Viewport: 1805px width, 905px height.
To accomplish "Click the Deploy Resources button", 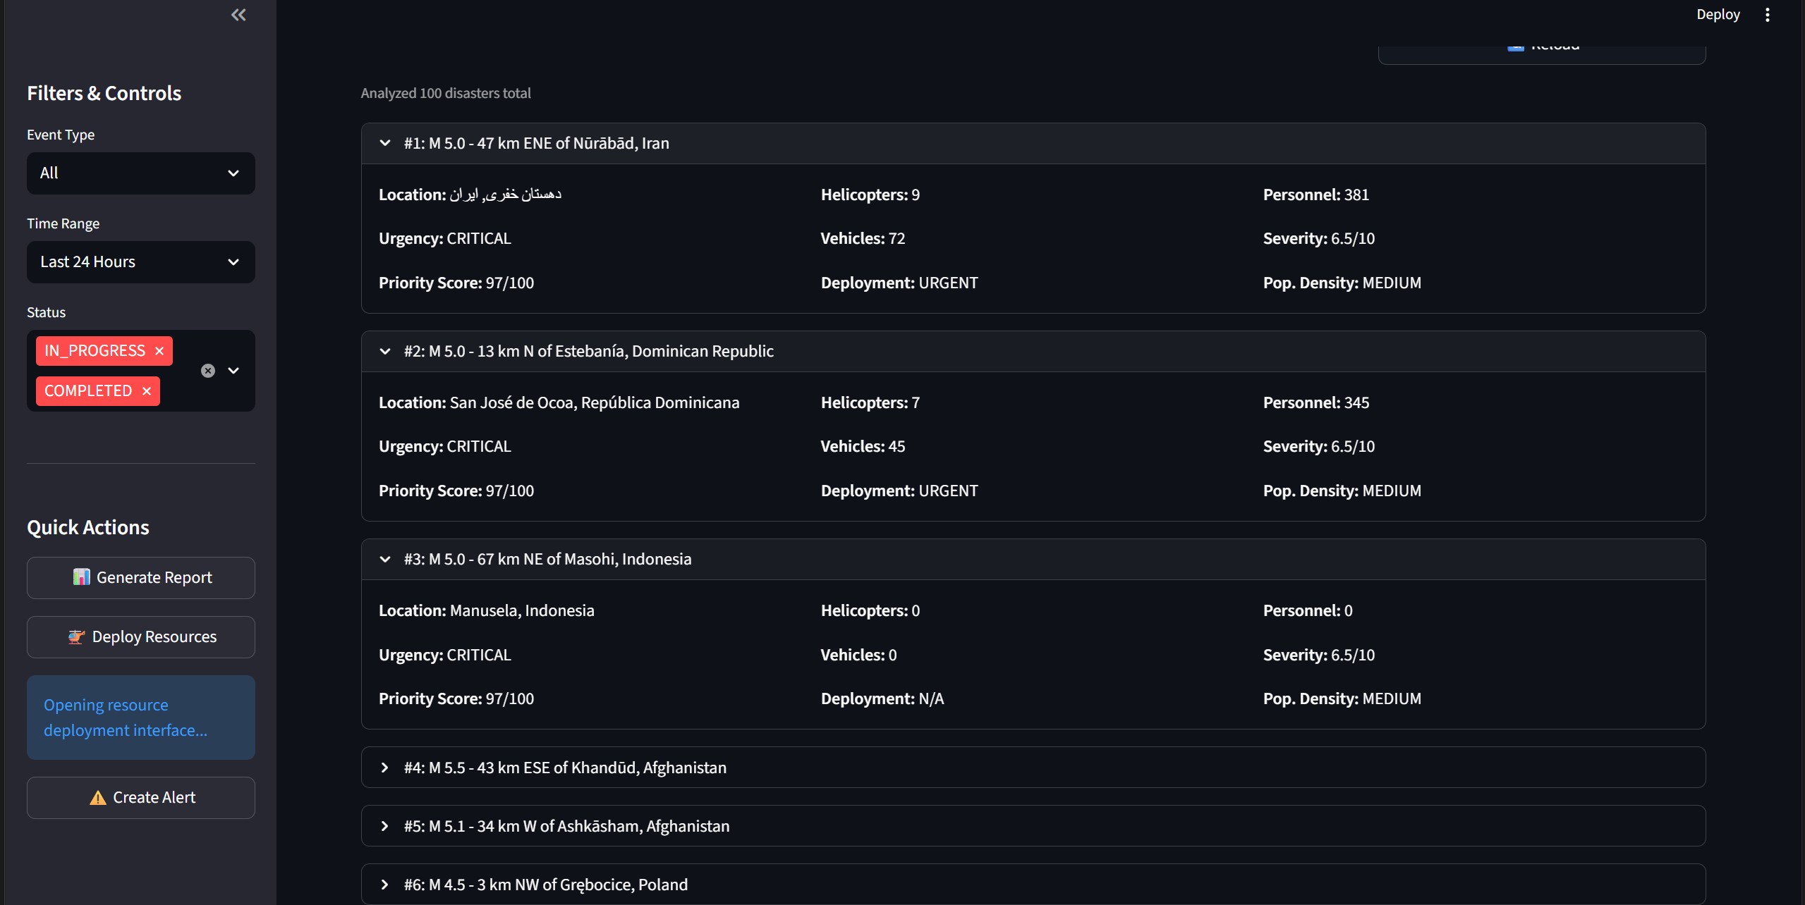I will 141,637.
